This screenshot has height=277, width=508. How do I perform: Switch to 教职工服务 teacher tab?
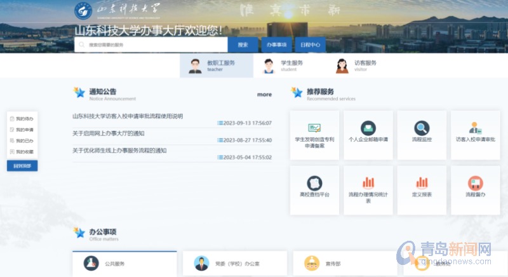click(x=216, y=65)
